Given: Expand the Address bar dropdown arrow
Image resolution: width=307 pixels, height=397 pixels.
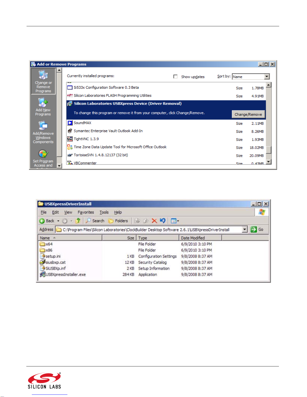Looking at the screenshot, I should [245, 229].
